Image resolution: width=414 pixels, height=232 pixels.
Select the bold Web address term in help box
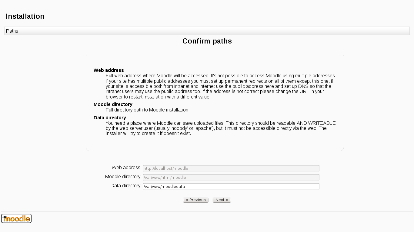109,70
